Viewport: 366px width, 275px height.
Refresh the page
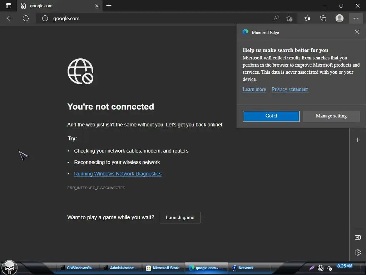pyautogui.click(x=26, y=18)
